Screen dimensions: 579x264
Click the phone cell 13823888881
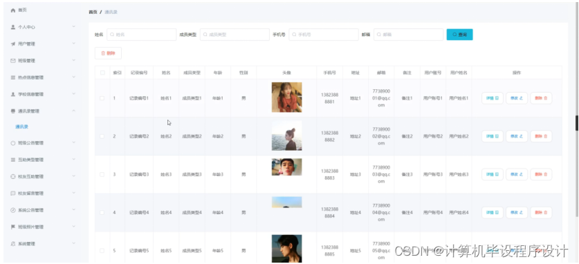pyautogui.click(x=329, y=98)
